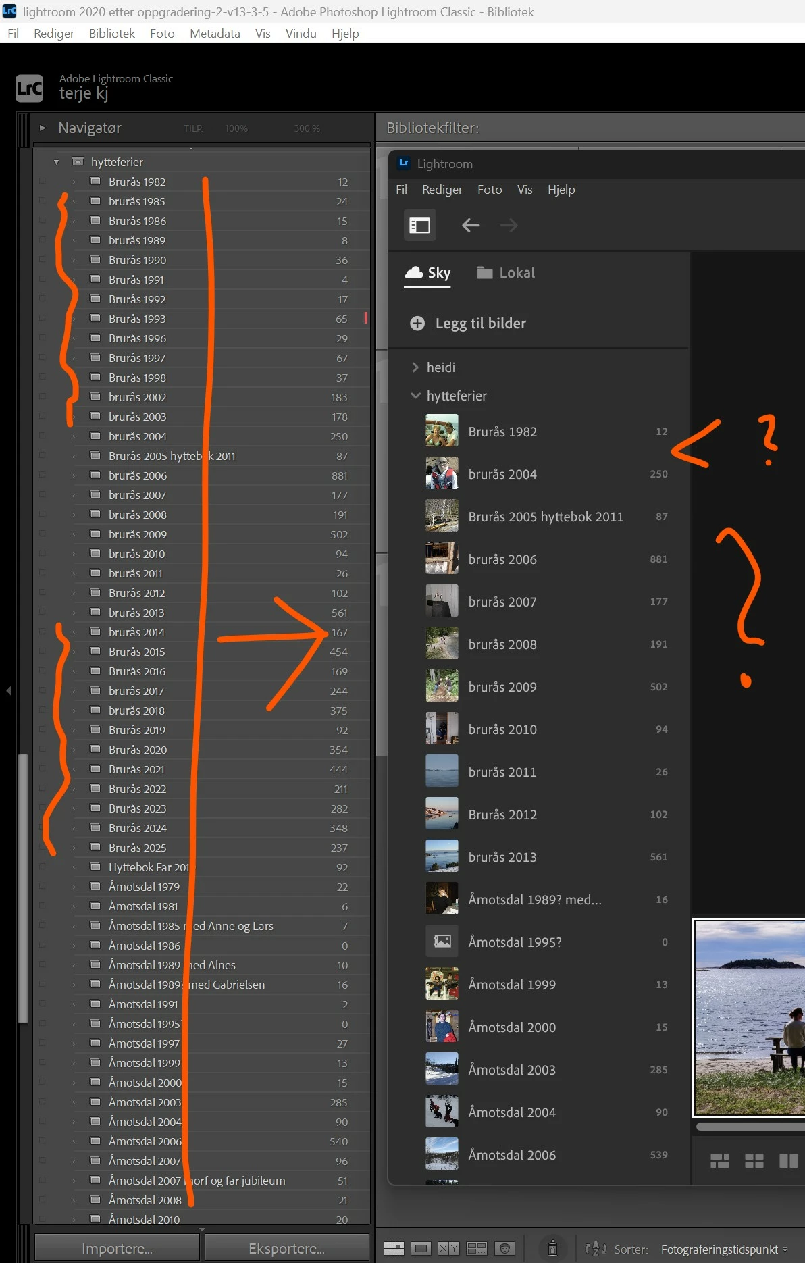Click the plus icon beside Legg til bilder
Image resolution: width=805 pixels, height=1263 pixels.
[417, 324]
